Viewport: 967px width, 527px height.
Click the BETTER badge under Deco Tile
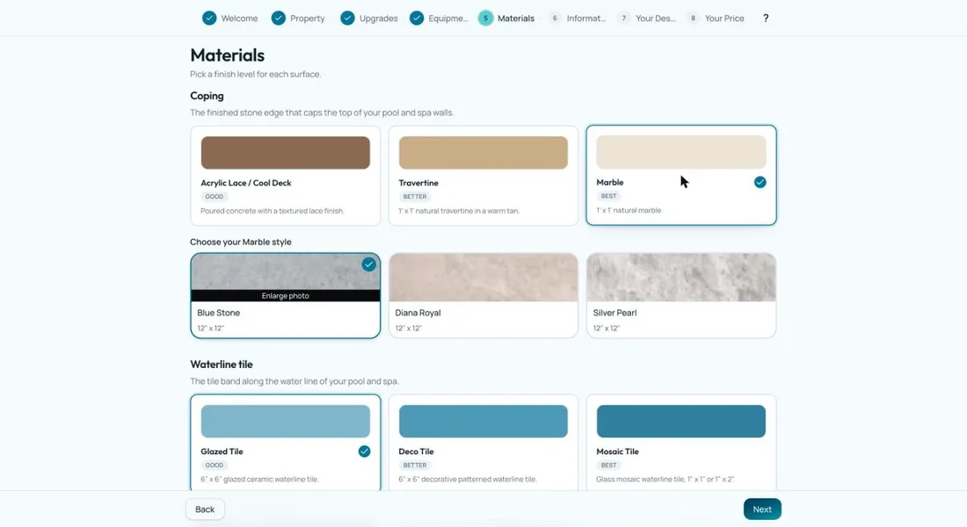[414, 466]
